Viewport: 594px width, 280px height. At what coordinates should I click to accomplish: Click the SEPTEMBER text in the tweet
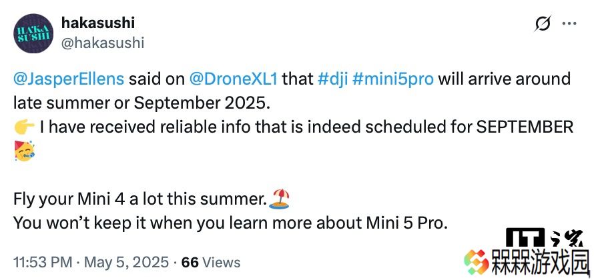tap(525, 128)
